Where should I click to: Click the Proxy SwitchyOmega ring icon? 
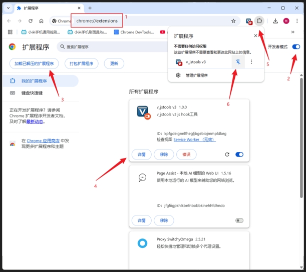[142, 243]
